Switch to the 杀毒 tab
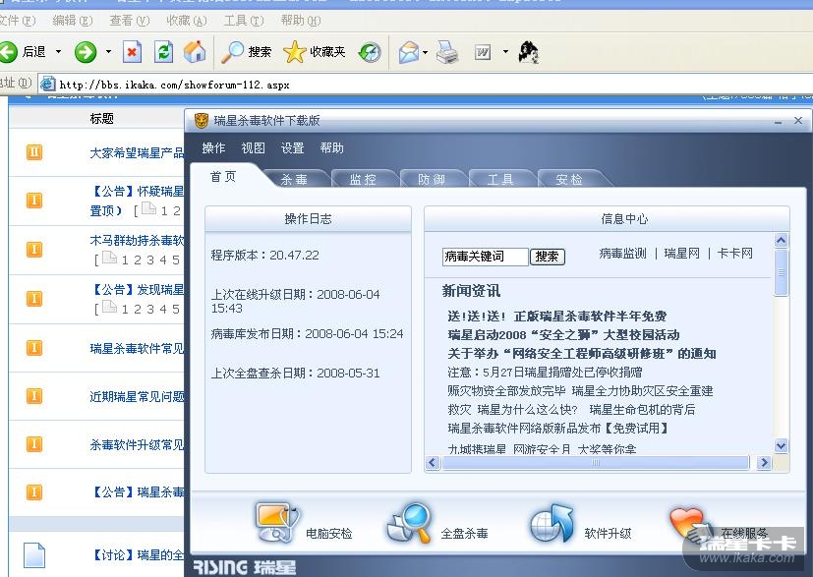Viewport: 813px width, 577px height. pyautogui.click(x=295, y=179)
